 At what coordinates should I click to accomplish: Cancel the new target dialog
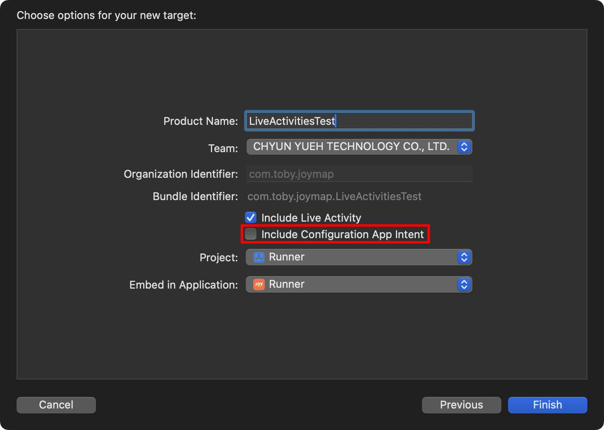[56, 405]
